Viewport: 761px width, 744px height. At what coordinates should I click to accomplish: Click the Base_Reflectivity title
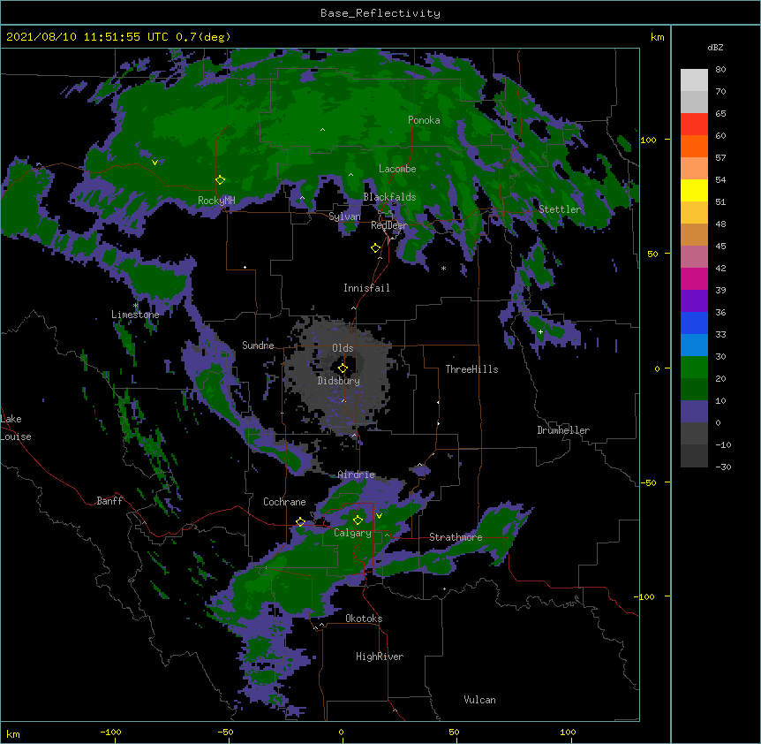(380, 13)
